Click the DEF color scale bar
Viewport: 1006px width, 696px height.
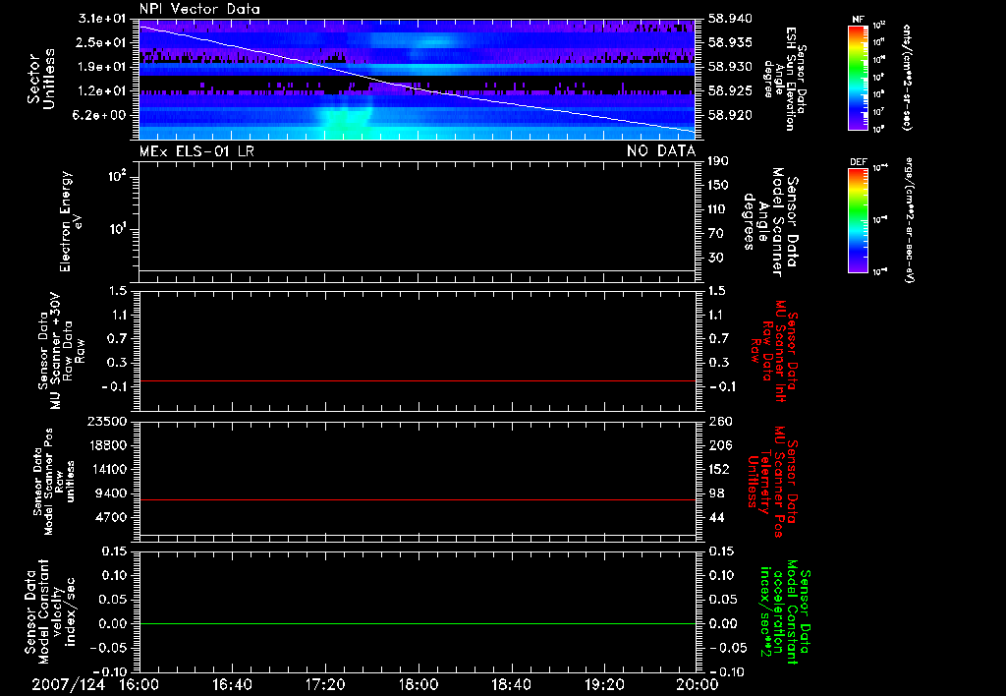click(x=858, y=220)
